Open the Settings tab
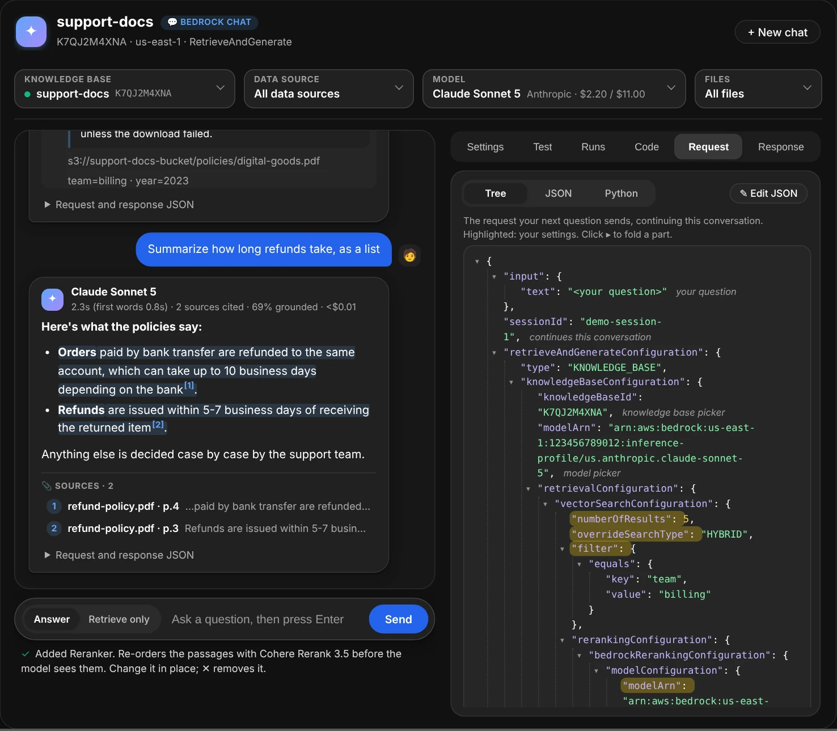 click(485, 147)
